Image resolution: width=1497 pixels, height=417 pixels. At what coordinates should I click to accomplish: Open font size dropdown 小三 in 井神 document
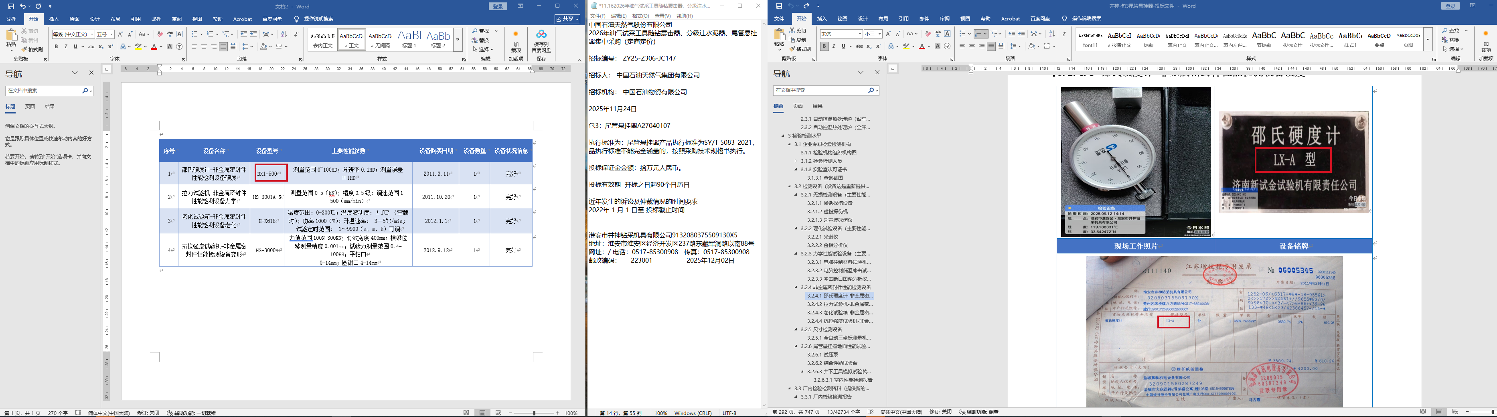879,34
